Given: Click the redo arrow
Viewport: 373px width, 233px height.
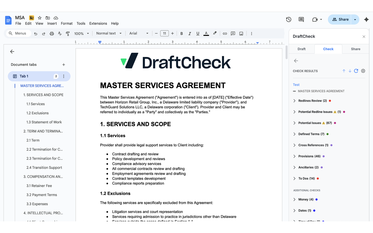Looking at the screenshot, I should point(44,33).
